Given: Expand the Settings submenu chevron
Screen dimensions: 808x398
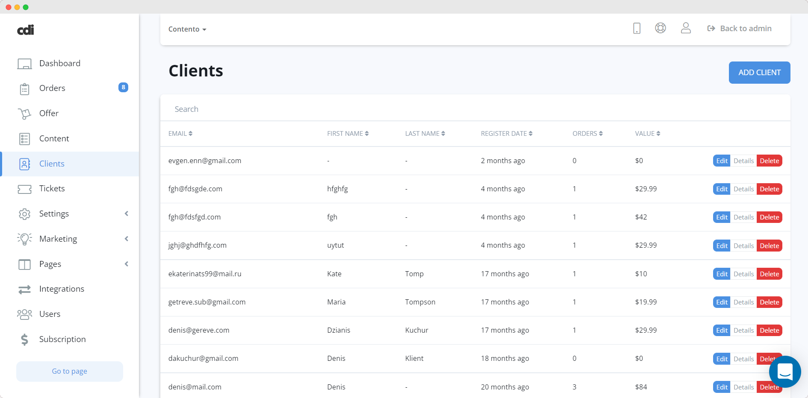Looking at the screenshot, I should (x=127, y=214).
